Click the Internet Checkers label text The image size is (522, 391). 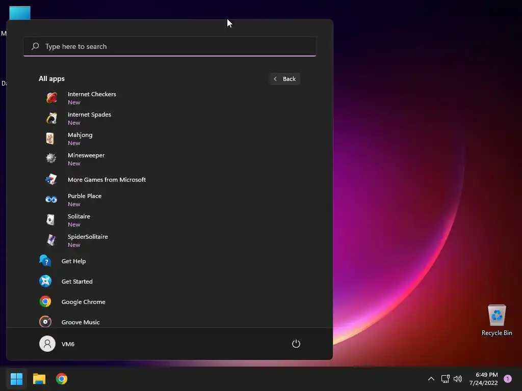[x=92, y=94]
